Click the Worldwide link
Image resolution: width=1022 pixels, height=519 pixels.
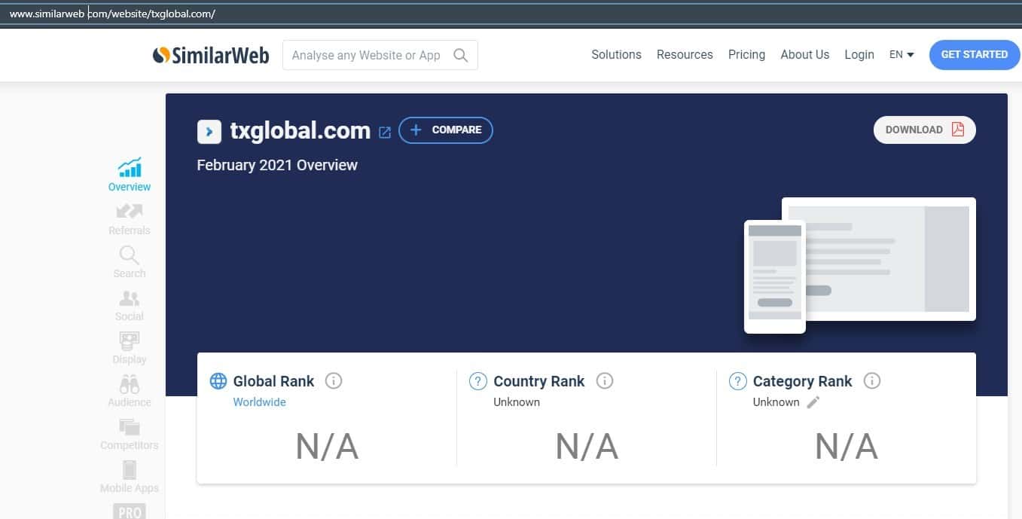tap(259, 402)
